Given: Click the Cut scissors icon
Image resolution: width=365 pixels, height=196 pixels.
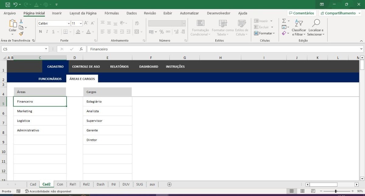Looking at the screenshot, I should (x=21, y=22).
